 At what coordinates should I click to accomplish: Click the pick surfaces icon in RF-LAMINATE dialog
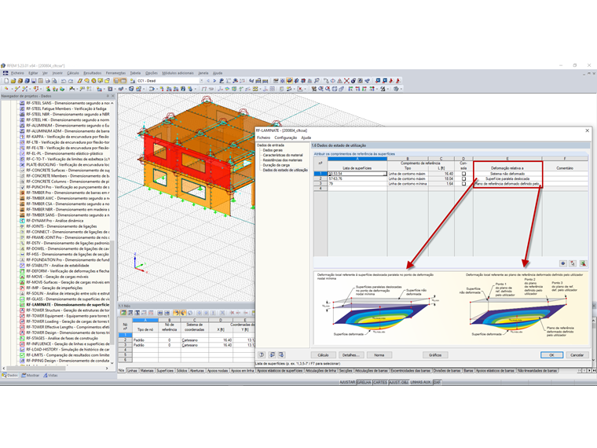[x=573, y=263]
